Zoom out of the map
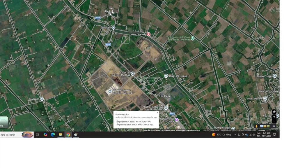The image size is (298, 168). [x=274, y=121]
